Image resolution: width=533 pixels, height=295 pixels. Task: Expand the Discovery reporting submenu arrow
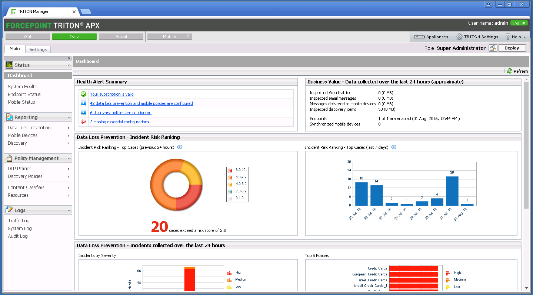(69, 143)
